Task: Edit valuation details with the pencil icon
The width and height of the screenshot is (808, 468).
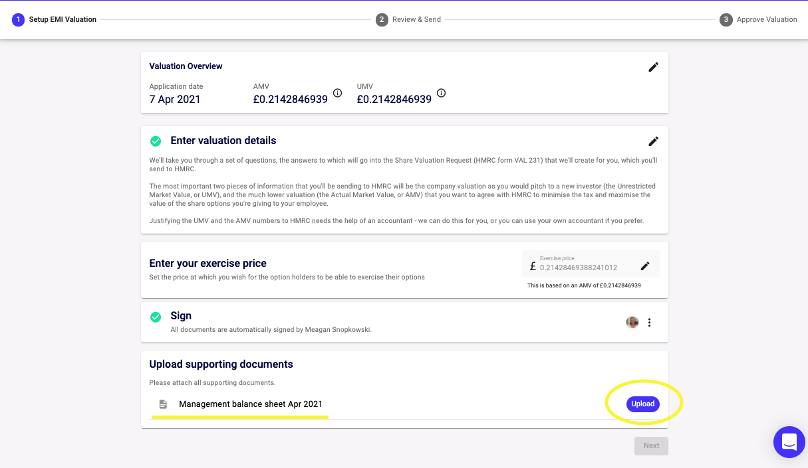Action: pos(654,141)
